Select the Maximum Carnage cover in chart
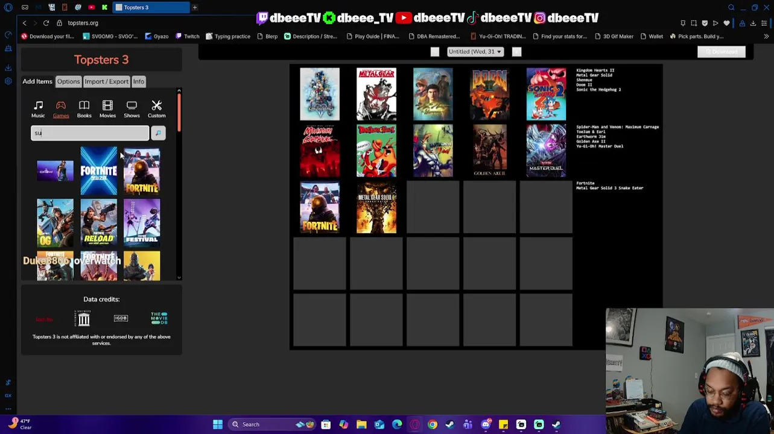This screenshot has height=434, width=774. 320,151
